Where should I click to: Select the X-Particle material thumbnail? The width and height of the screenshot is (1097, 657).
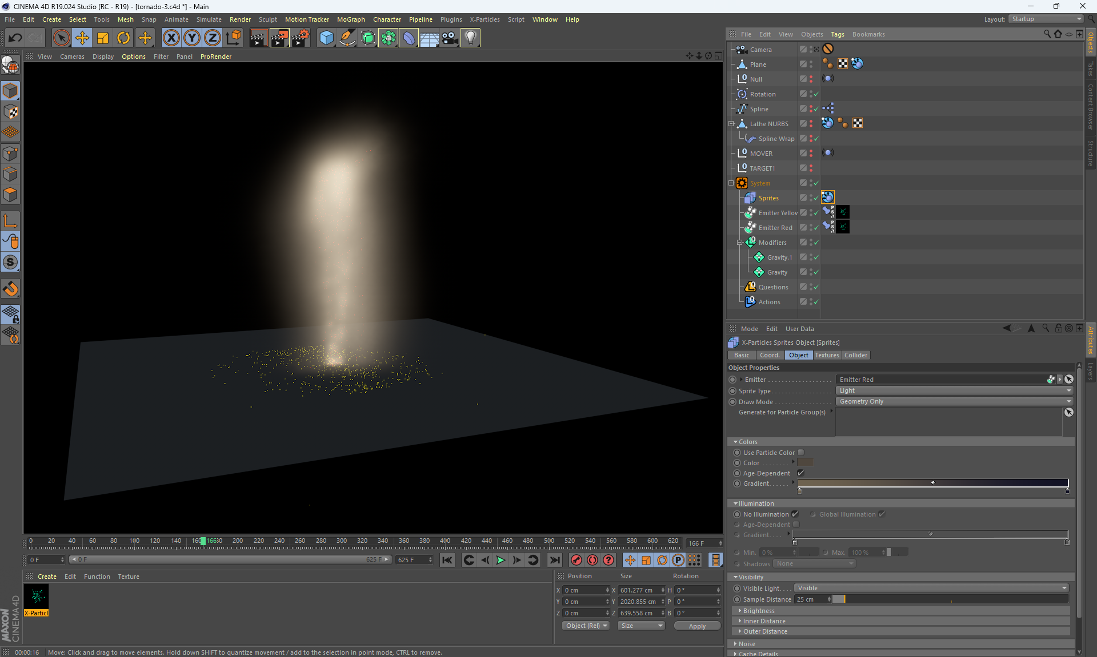[37, 596]
